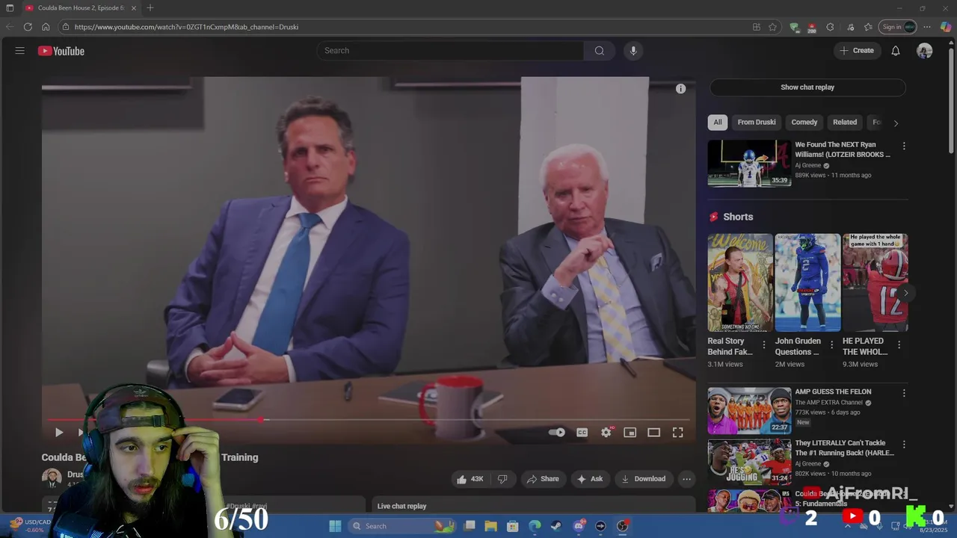Dislike the video
The width and height of the screenshot is (957, 538).
pyautogui.click(x=502, y=479)
